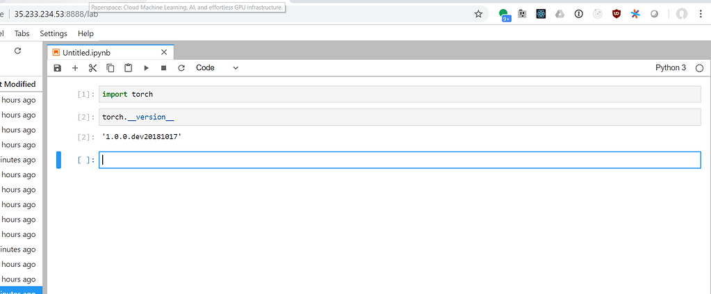This screenshot has height=294, width=711.
Task: Bookmark this page with the star icon
Action: tap(478, 14)
